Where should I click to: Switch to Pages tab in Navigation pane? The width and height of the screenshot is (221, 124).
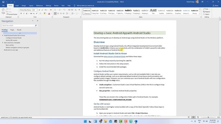[12, 30]
